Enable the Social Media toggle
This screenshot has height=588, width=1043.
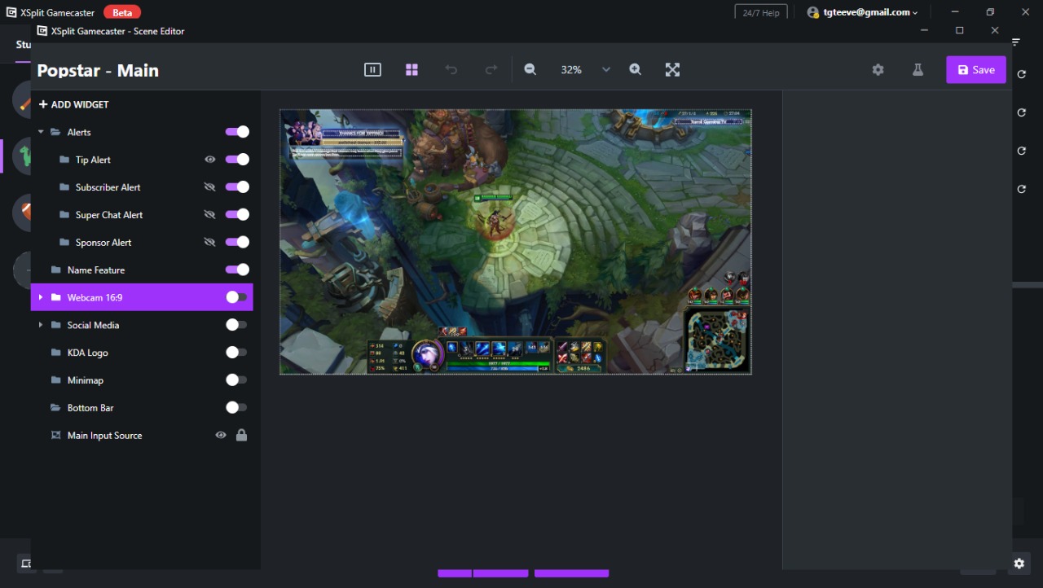point(236,325)
